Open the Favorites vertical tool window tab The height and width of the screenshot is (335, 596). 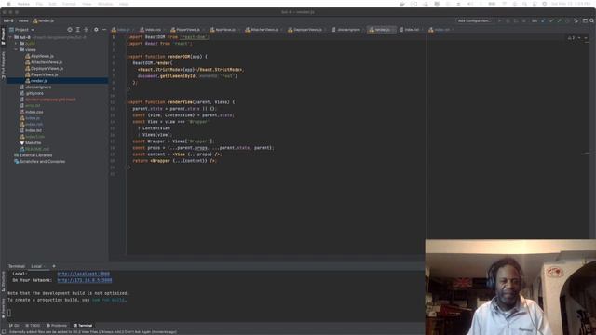[3, 308]
